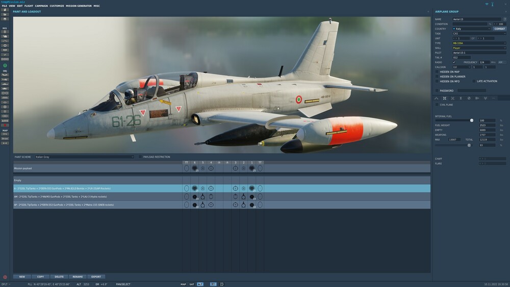This screenshot has height=287, width=510.
Task: Toggle the RADIO checkbox
Action: pos(454,62)
